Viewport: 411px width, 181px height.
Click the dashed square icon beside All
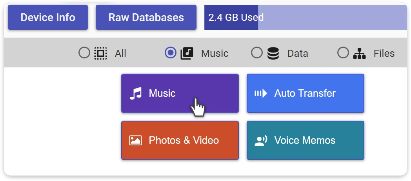(x=100, y=53)
